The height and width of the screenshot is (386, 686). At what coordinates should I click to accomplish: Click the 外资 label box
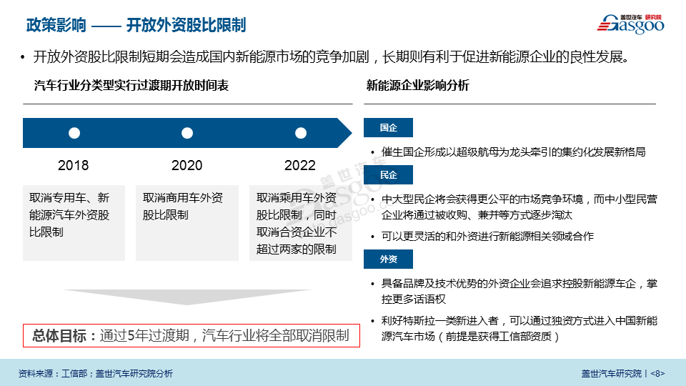pos(388,259)
